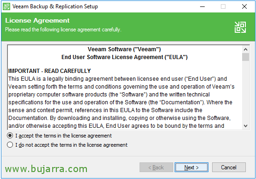Proceed with the Next button

[191, 167]
